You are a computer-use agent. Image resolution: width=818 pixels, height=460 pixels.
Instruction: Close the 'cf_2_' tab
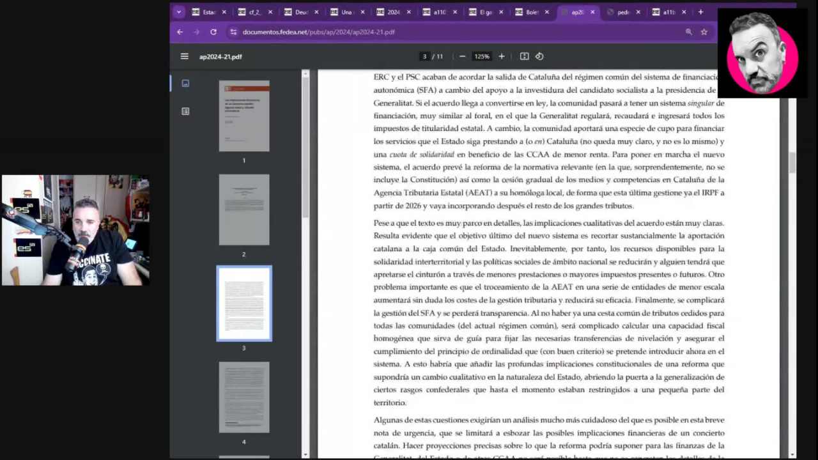pos(270,12)
